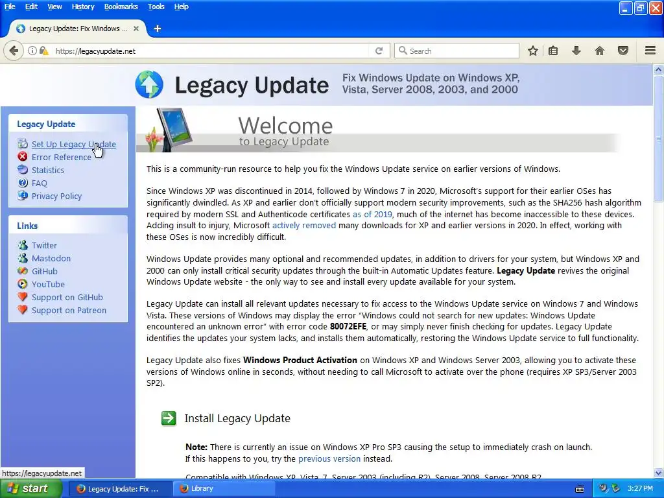Click the 3:27 PM system clock

tap(640, 488)
